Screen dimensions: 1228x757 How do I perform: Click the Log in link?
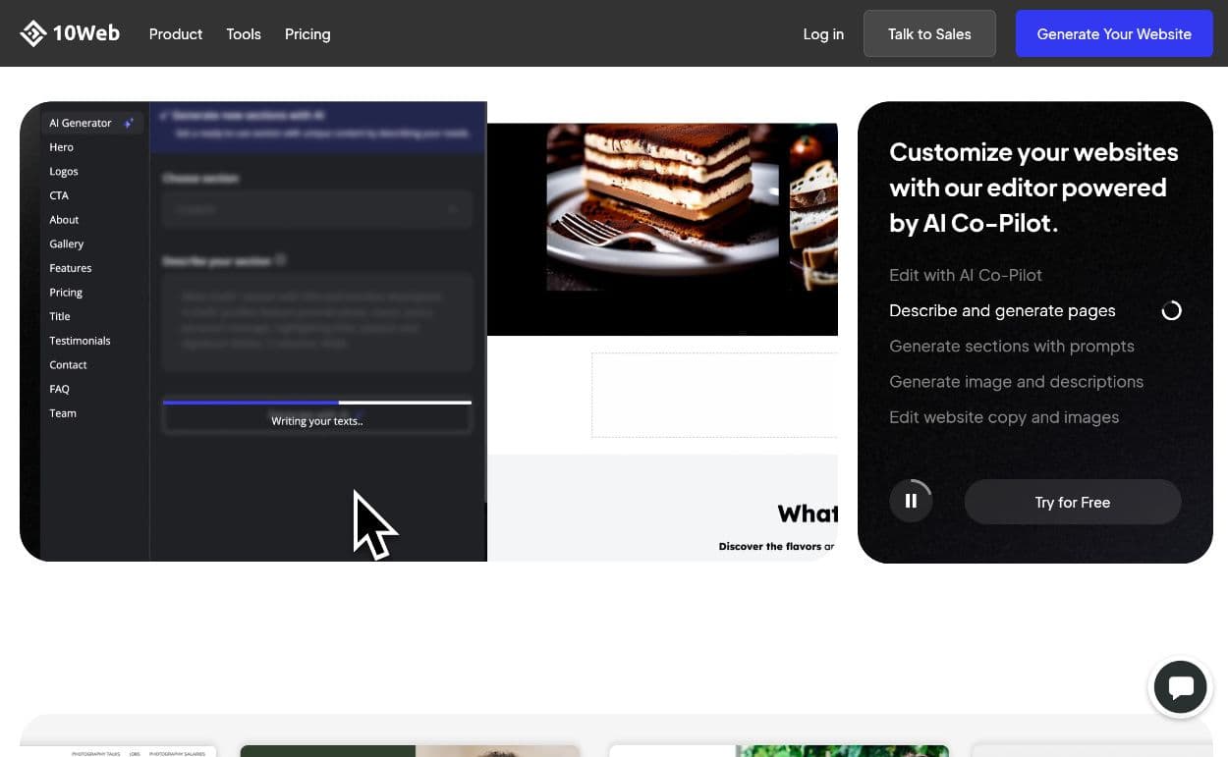pyautogui.click(x=823, y=34)
